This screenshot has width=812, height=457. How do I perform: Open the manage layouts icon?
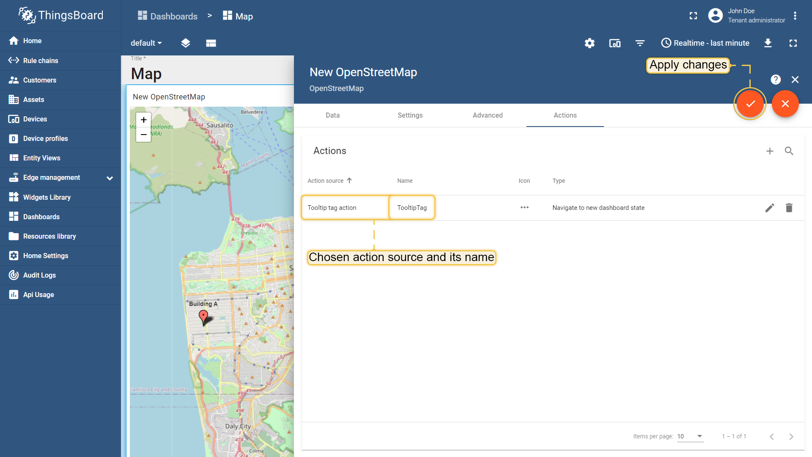click(x=211, y=43)
